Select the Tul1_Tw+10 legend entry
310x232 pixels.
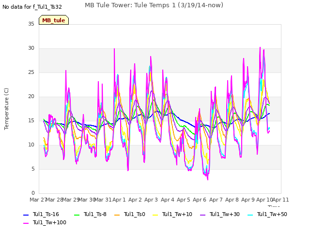tap(172, 214)
